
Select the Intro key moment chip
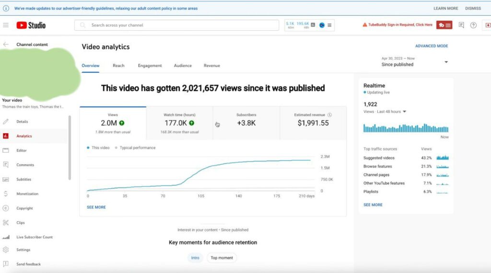(195, 258)
